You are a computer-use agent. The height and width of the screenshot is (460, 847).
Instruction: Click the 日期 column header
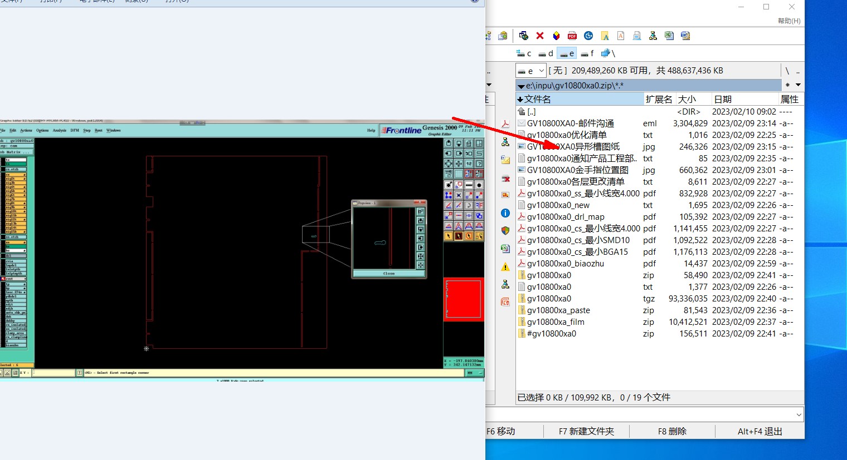(745, 99)
